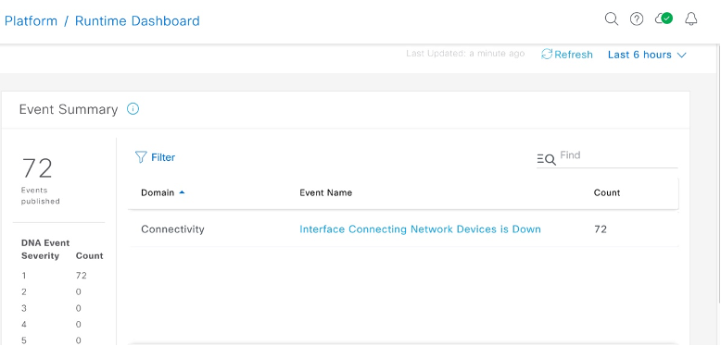
Task: Open the Runtime Dashboard breadcrumb
Action: 137,21
